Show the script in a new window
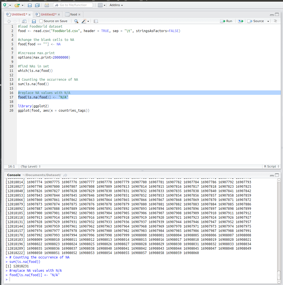The width and height of the screenshot is (283, 285). 24,21
